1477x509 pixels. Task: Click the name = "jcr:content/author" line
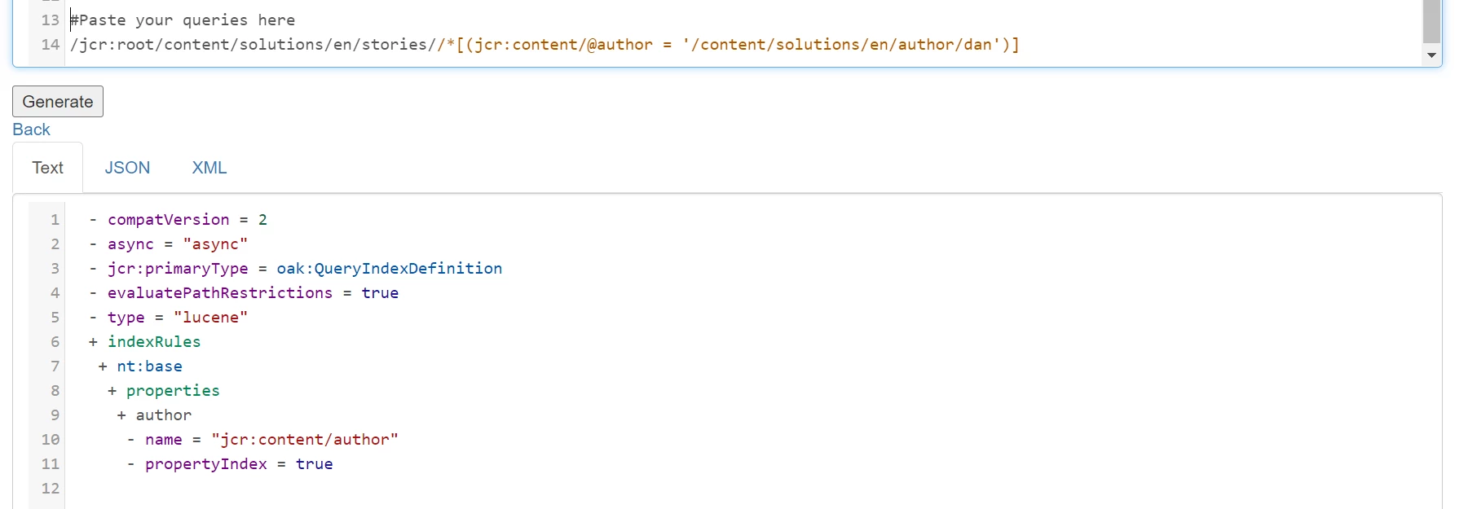pyautogui.click(x=262, y=440)
